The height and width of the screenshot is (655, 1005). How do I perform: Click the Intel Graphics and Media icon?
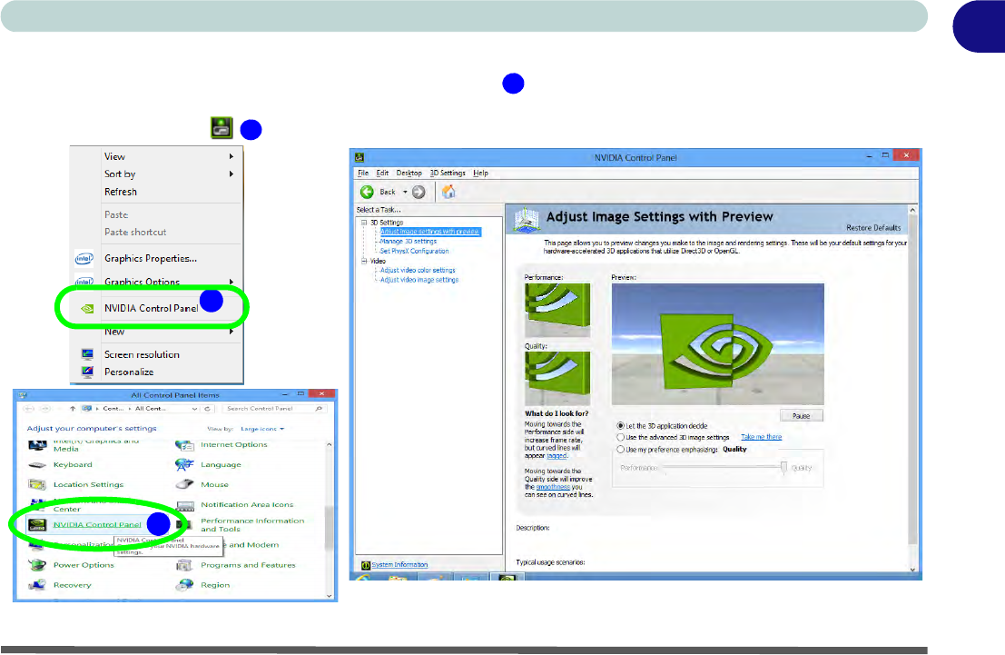(37, 444)
